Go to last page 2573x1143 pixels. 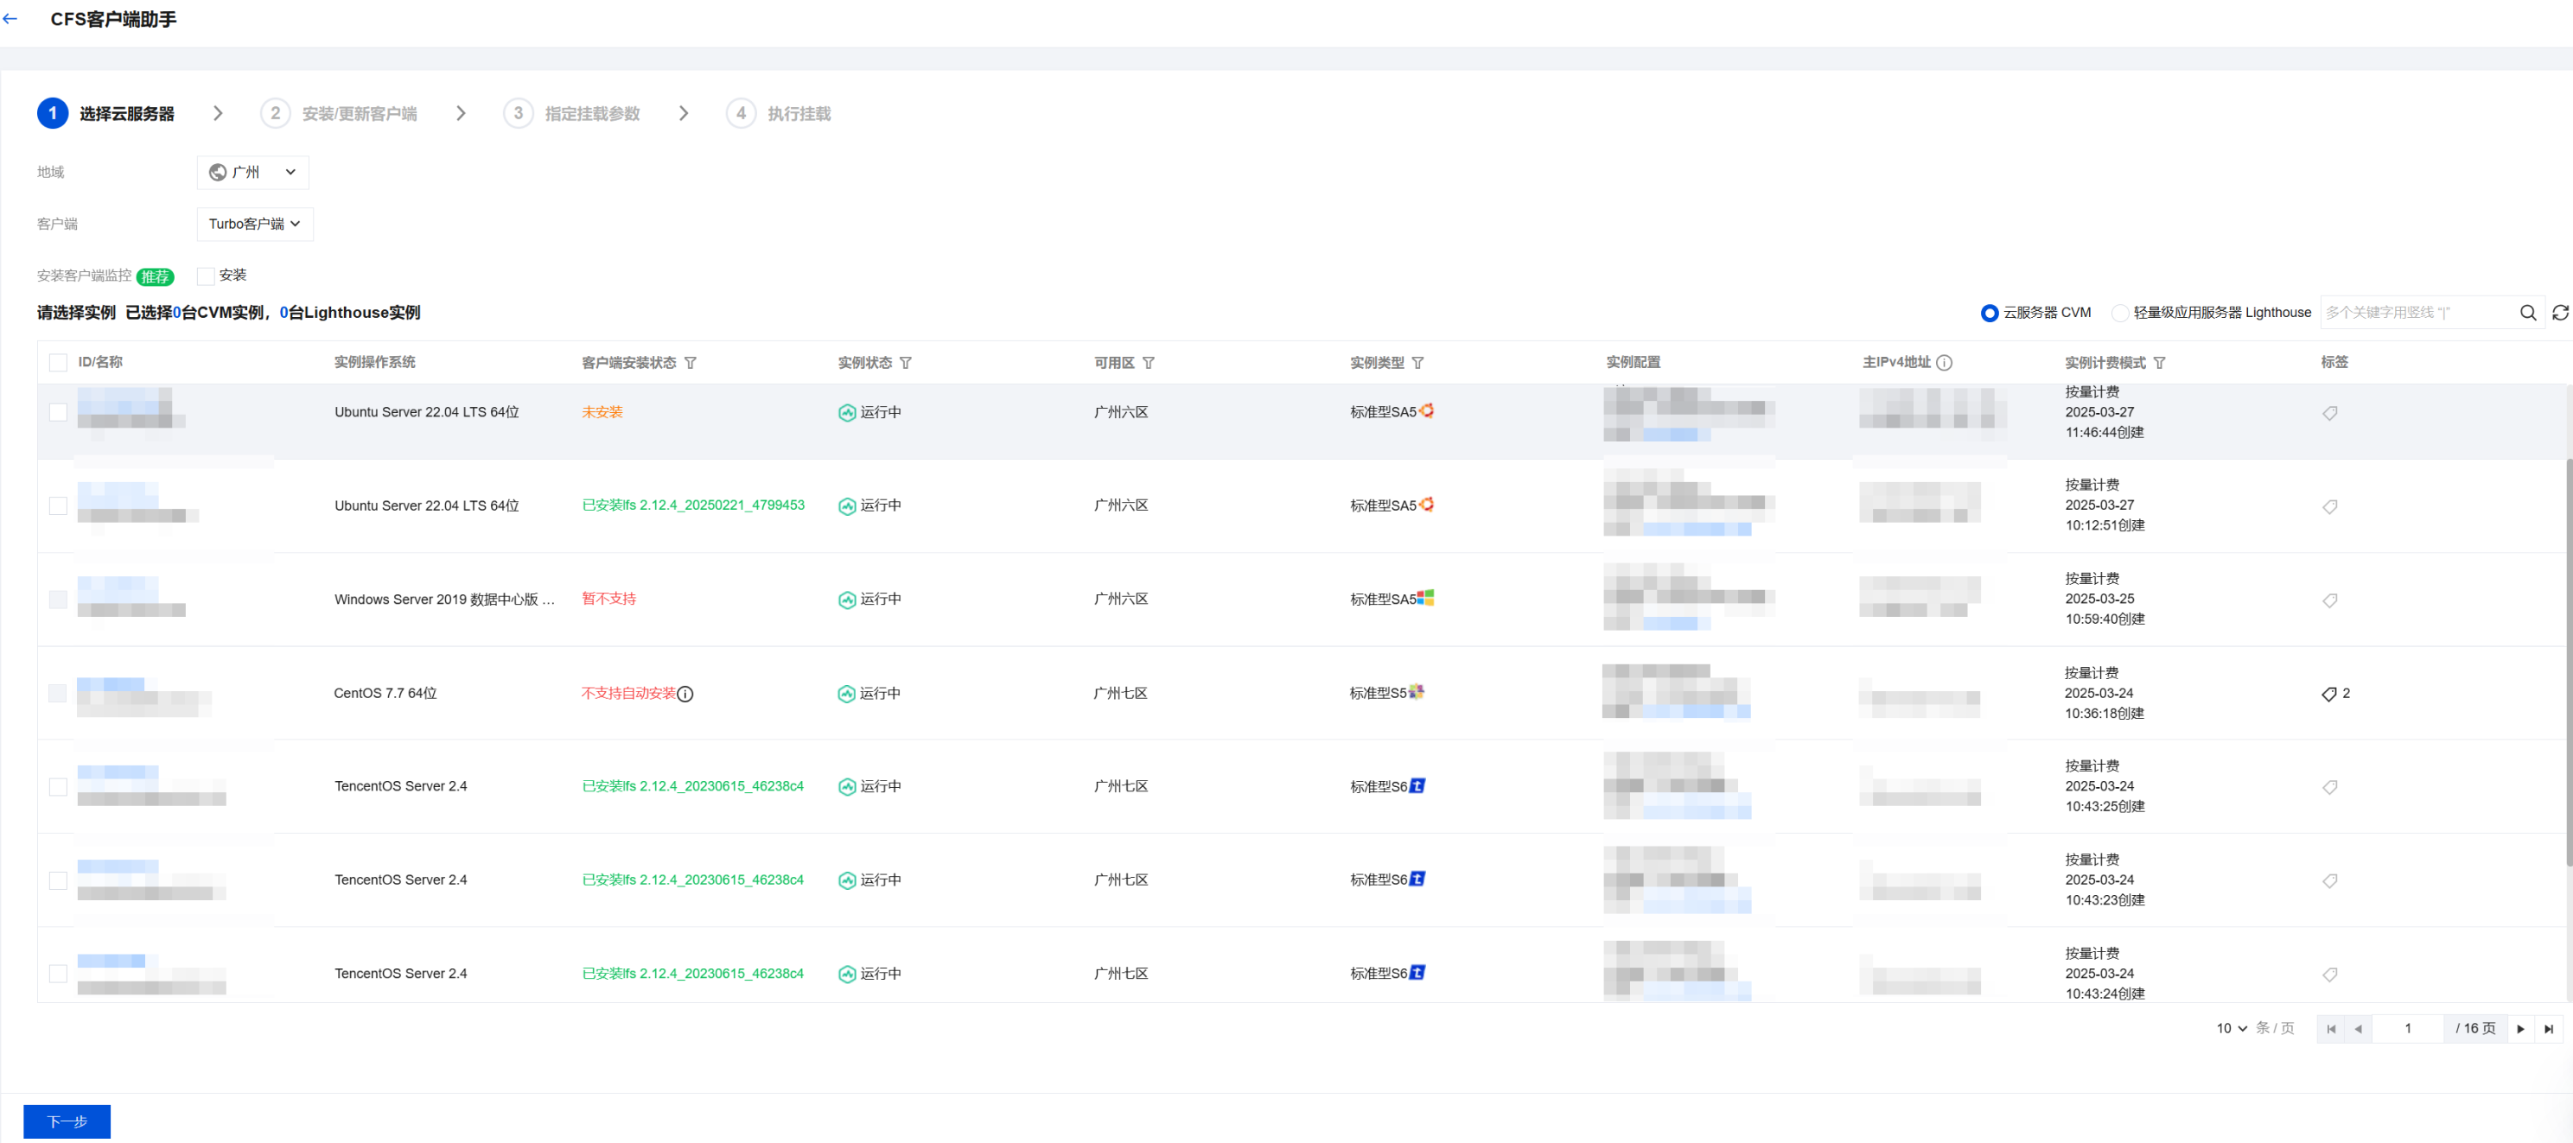point(2548,1029)
